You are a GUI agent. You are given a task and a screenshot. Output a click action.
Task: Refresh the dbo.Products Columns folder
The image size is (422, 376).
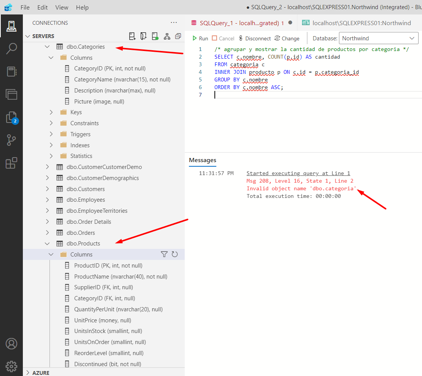coord(174,254)
